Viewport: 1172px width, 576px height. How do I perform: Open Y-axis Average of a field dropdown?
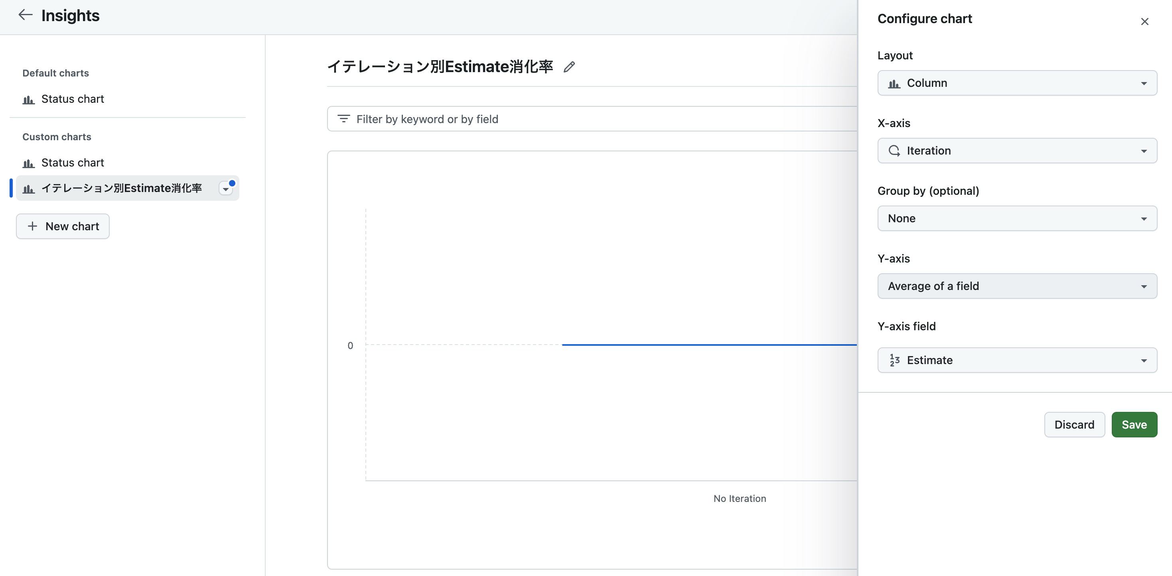[x=1017, y=286]
